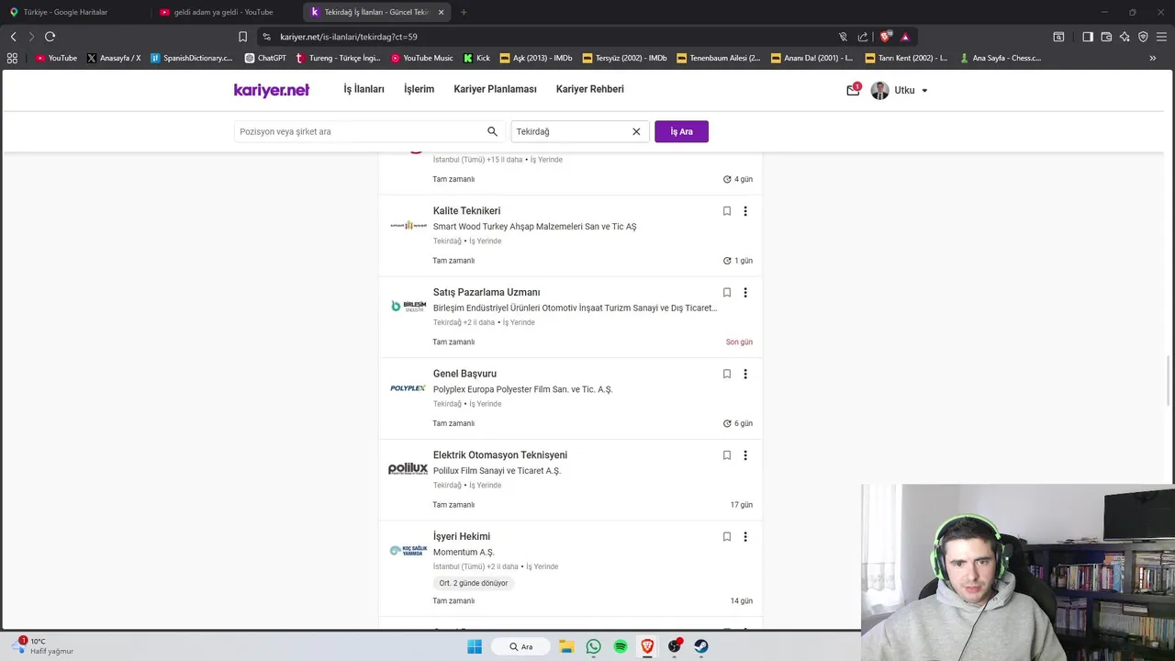Click the İş Ara search button
The image size is (1175, 661).
click(681, 131)
